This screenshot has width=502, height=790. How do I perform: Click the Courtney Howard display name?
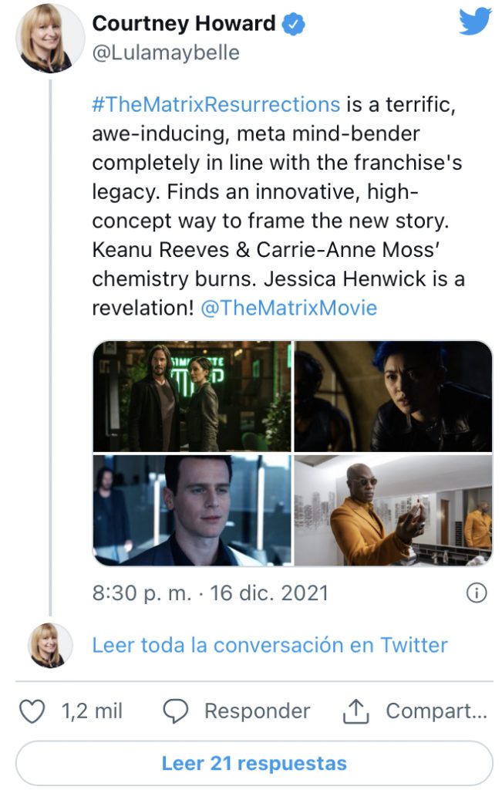point(184,23)
